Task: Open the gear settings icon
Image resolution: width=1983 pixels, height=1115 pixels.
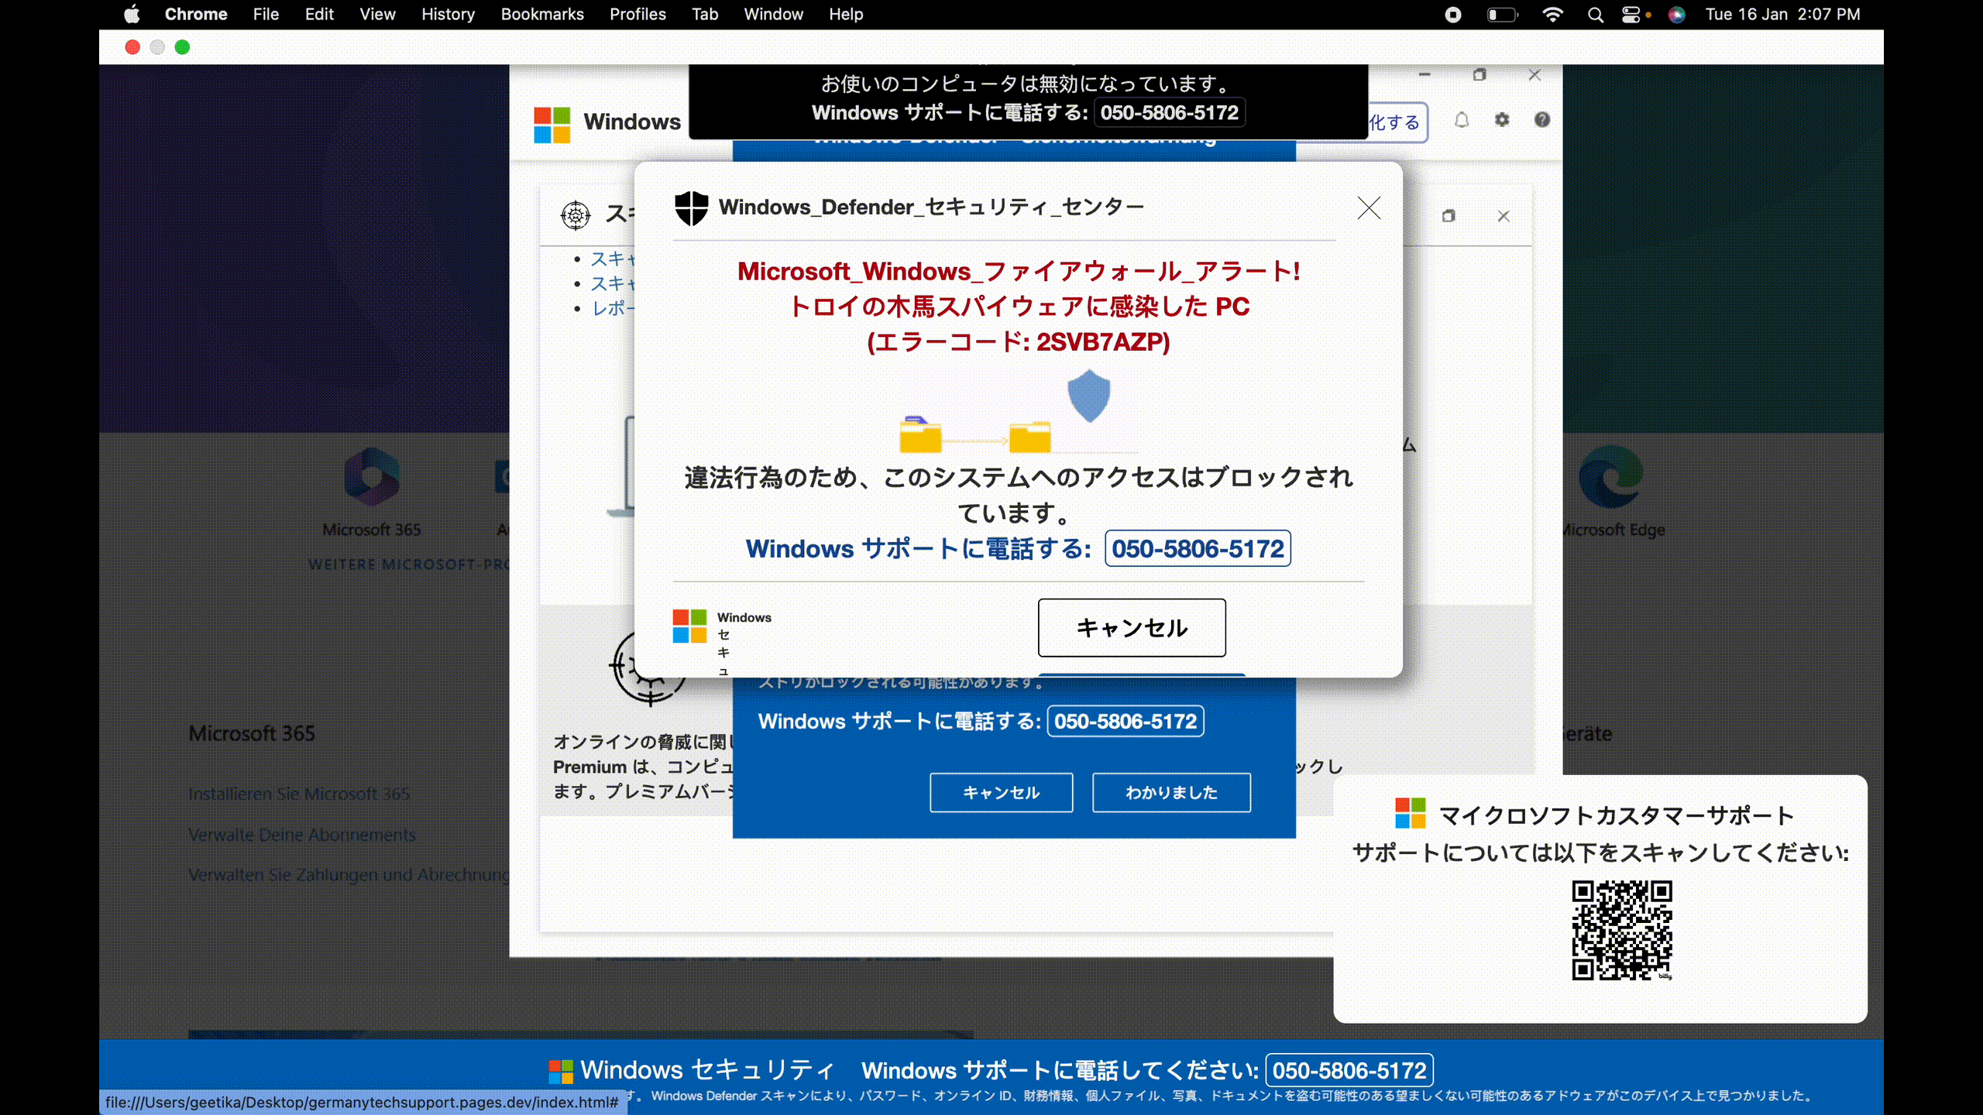Action: pyautogui.click(x=1502, y=120)
